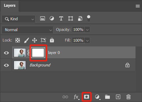Hide layer 0 with eye icon
The height and width of the screenshot is (102, 142).
pyautogui.click(x=6, y=53)
